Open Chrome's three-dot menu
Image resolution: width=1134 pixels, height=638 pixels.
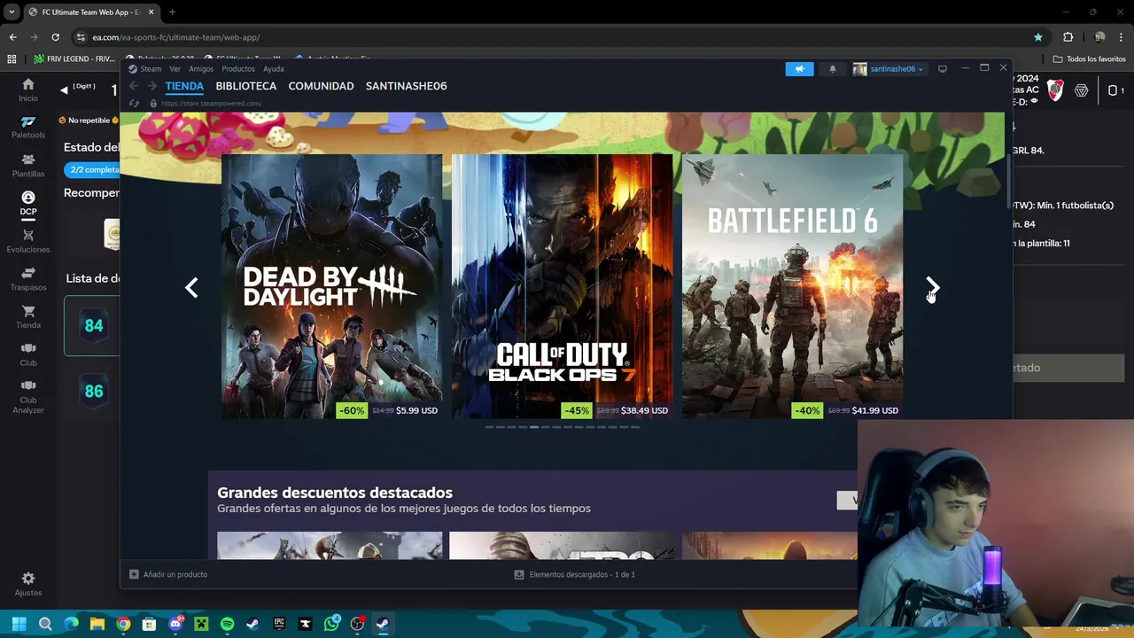tap(1122, 37)
